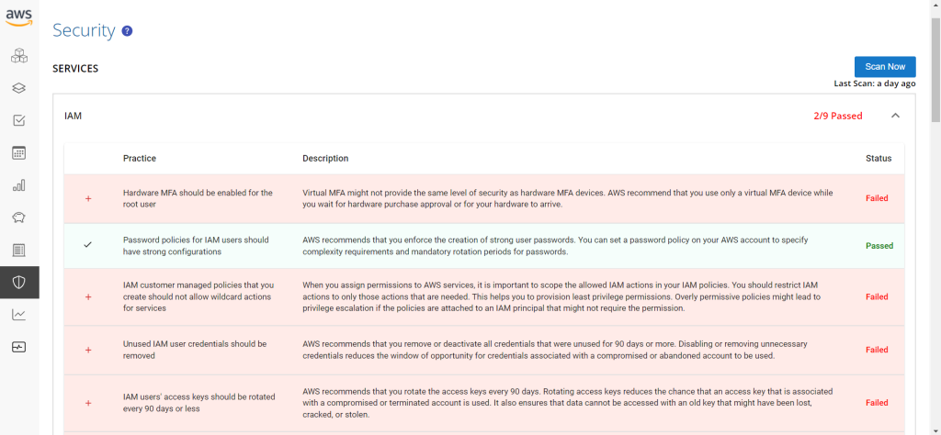Open the report list sidebar icon

pyautogui.click(x=19, y=250)
